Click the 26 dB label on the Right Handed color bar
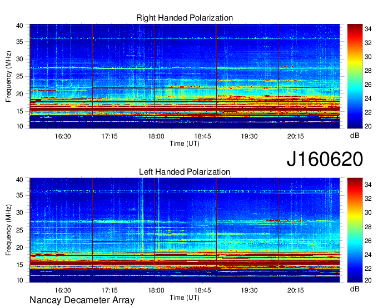Image resolution: width=378 pixels, height=307 pixels. tap(368, 85)
